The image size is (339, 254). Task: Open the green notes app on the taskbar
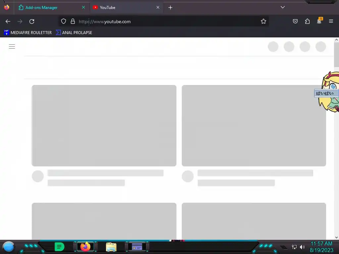pos(60,247)
